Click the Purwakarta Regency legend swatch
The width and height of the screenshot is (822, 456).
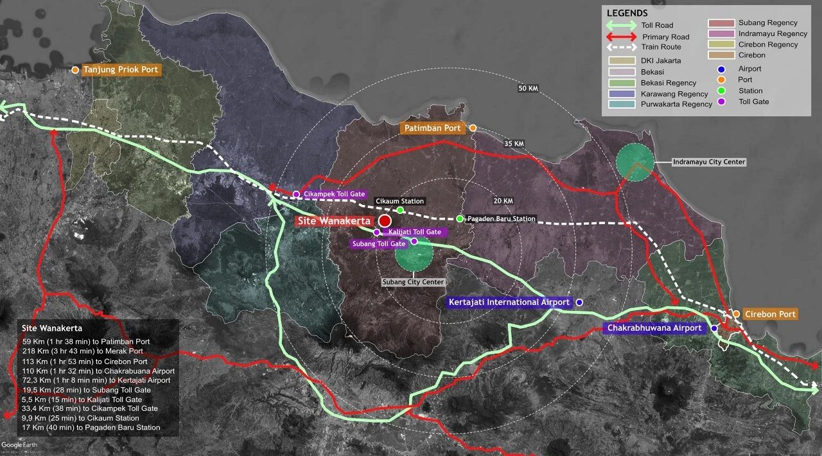point(622,104)
